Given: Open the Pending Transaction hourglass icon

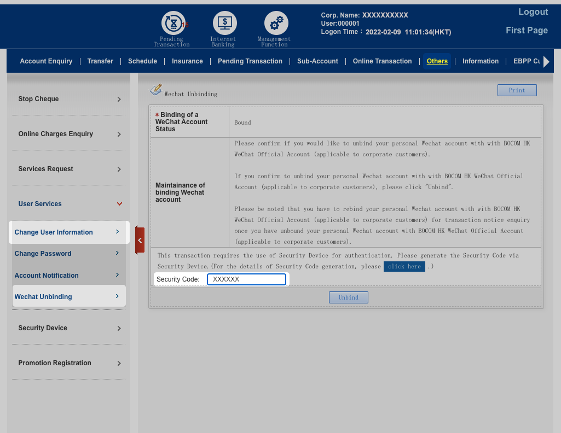Looking at the screenshot, I should tap(173, 24).
